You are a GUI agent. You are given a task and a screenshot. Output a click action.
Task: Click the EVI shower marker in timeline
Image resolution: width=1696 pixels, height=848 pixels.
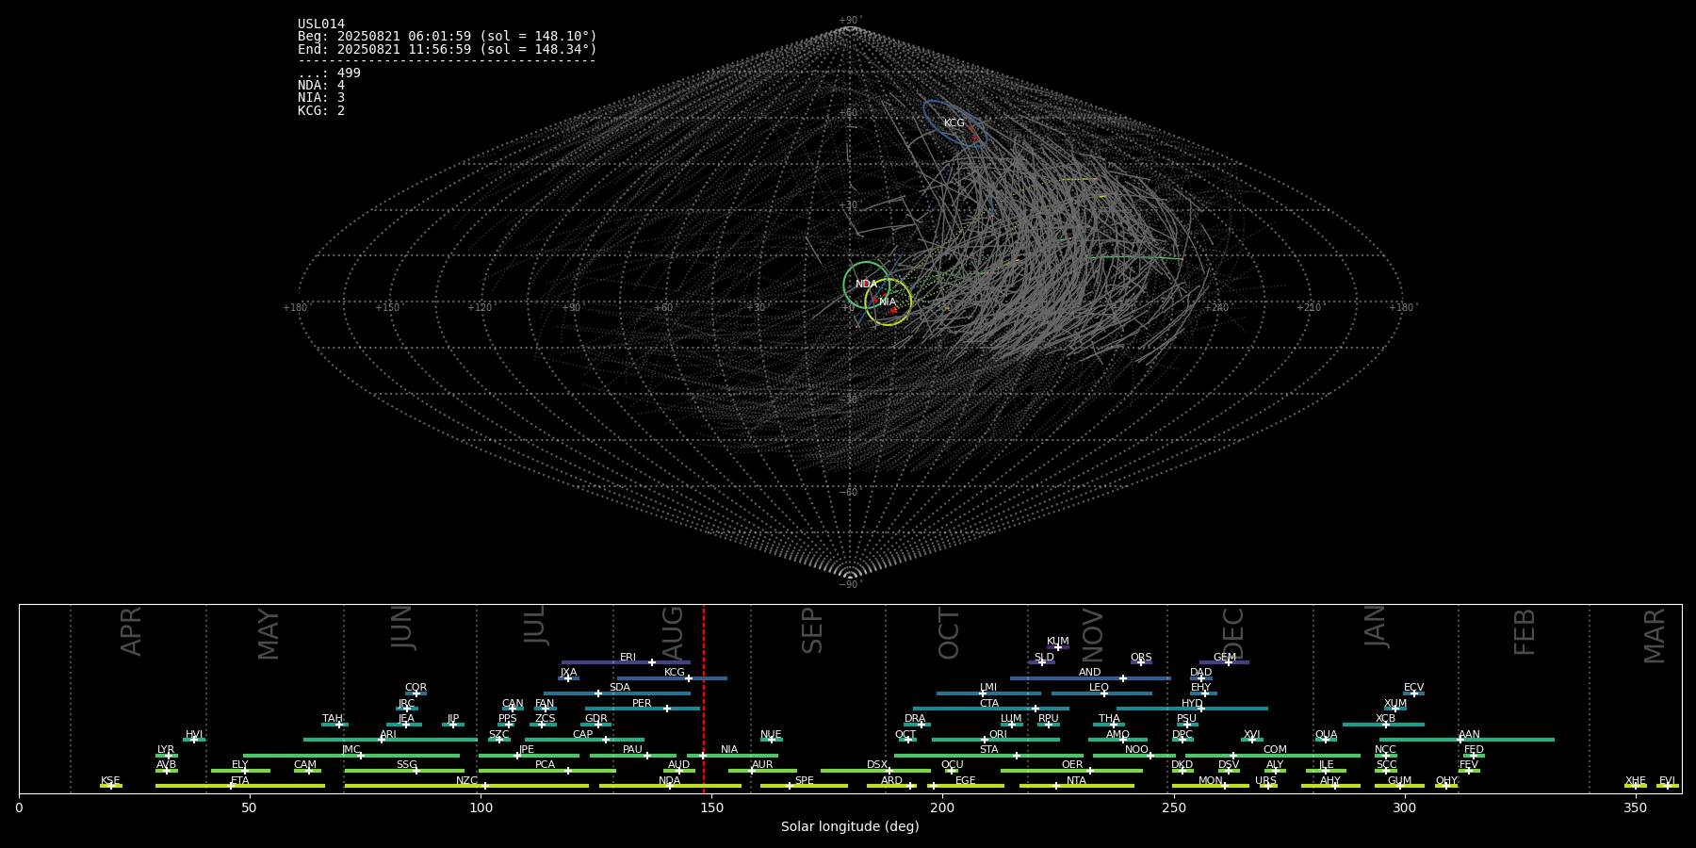1667,786
